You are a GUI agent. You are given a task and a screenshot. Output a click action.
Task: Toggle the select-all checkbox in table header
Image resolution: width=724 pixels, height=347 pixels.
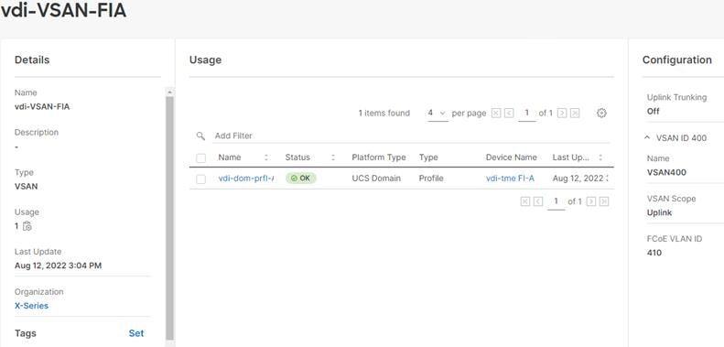[x=200, y=158]
